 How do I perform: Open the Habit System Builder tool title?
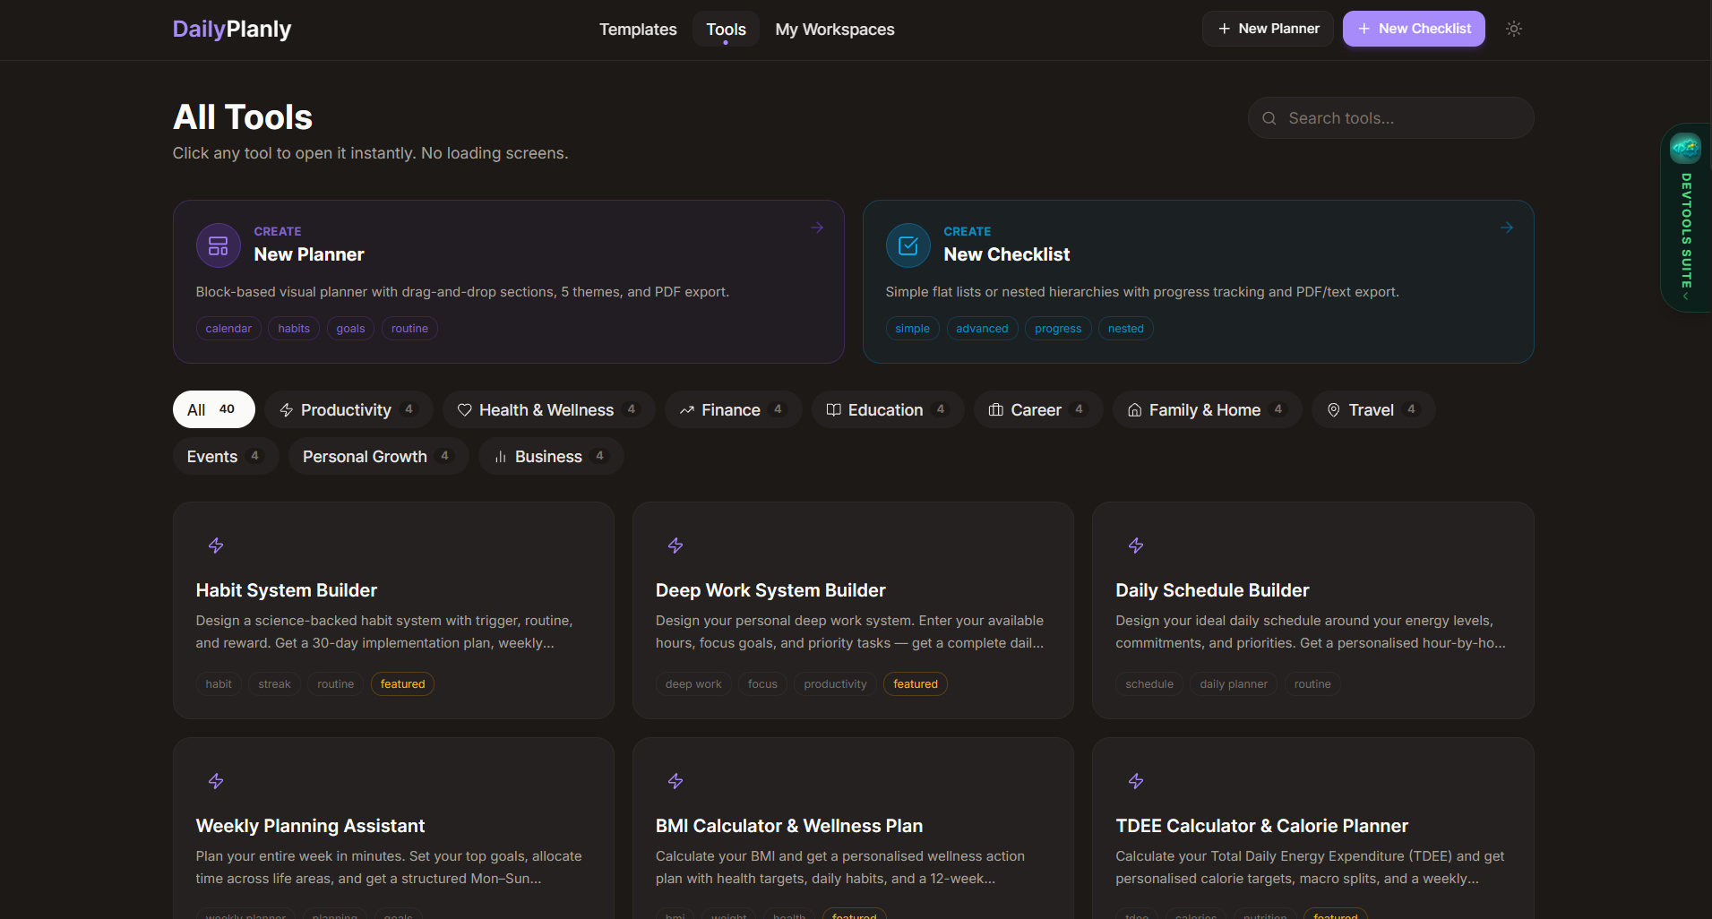tap(287, 590)
